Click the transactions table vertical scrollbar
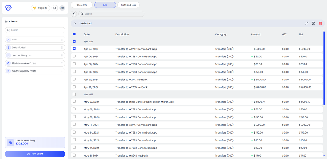Screen dimensions: 327x159 [324, 67]
